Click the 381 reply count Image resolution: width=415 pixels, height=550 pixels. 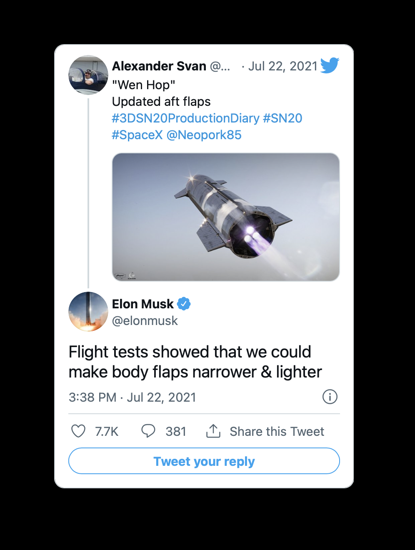tap(176, 431)
